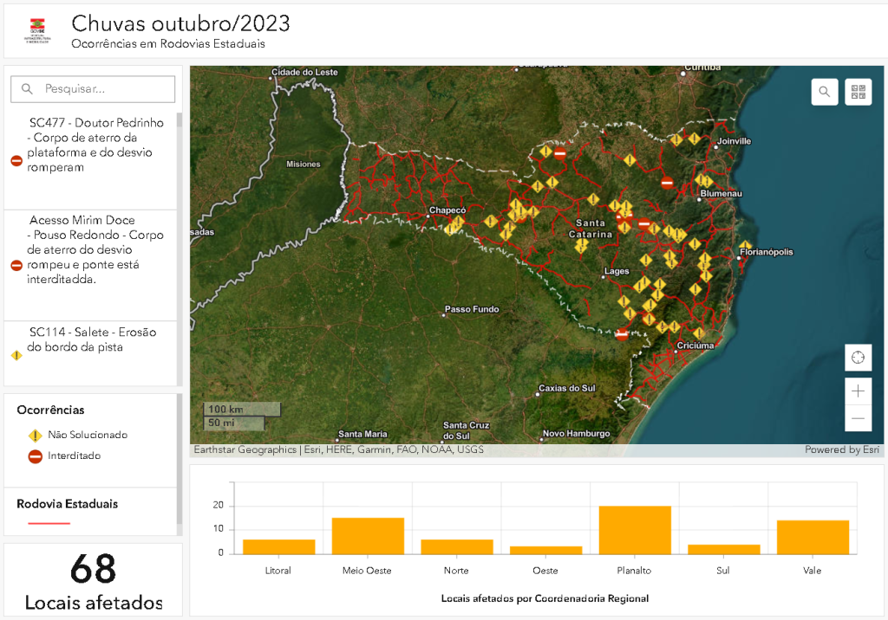Open the basemap gallery grid icon
888x620 pixels.
(858, 92)
